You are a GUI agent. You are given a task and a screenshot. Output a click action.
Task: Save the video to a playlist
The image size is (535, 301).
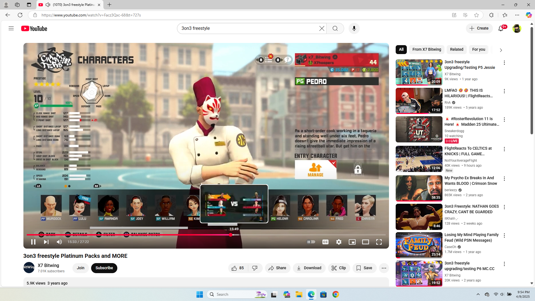pyautogui.click(x=364, y=268)
